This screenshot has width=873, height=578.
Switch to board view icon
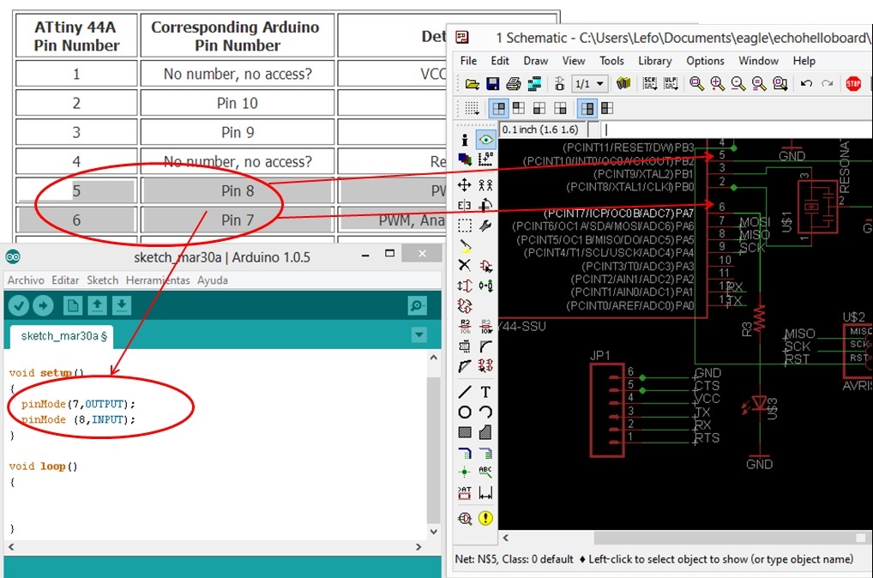[x=559, y=84]
